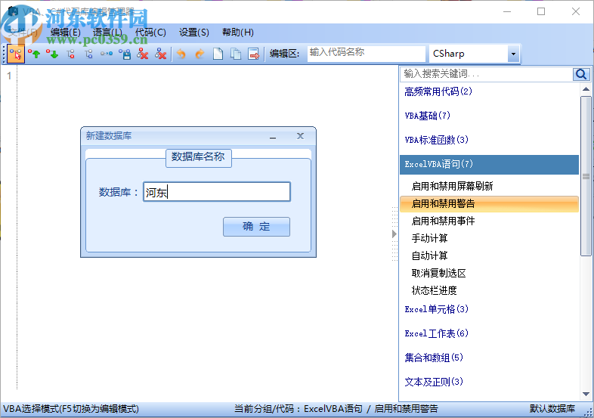This screenshot has width=594, height=418.
Task: Select 自动计算 code item
Action: tap(429, 255)
